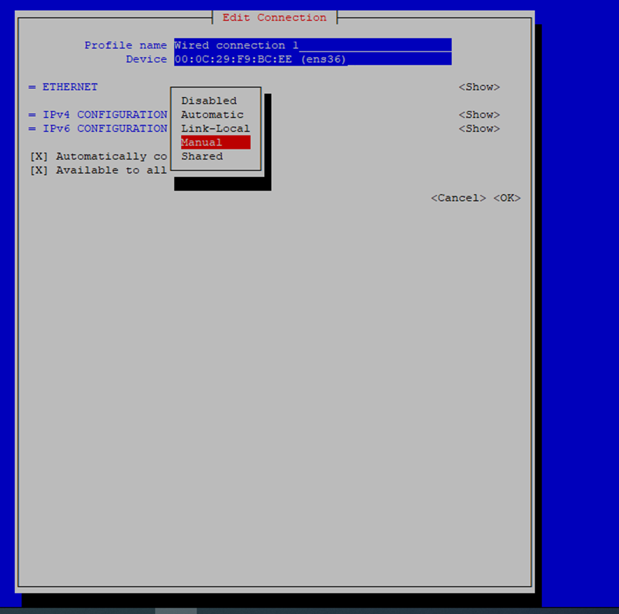Click the ETHERNET section heading

pos(70,87)
